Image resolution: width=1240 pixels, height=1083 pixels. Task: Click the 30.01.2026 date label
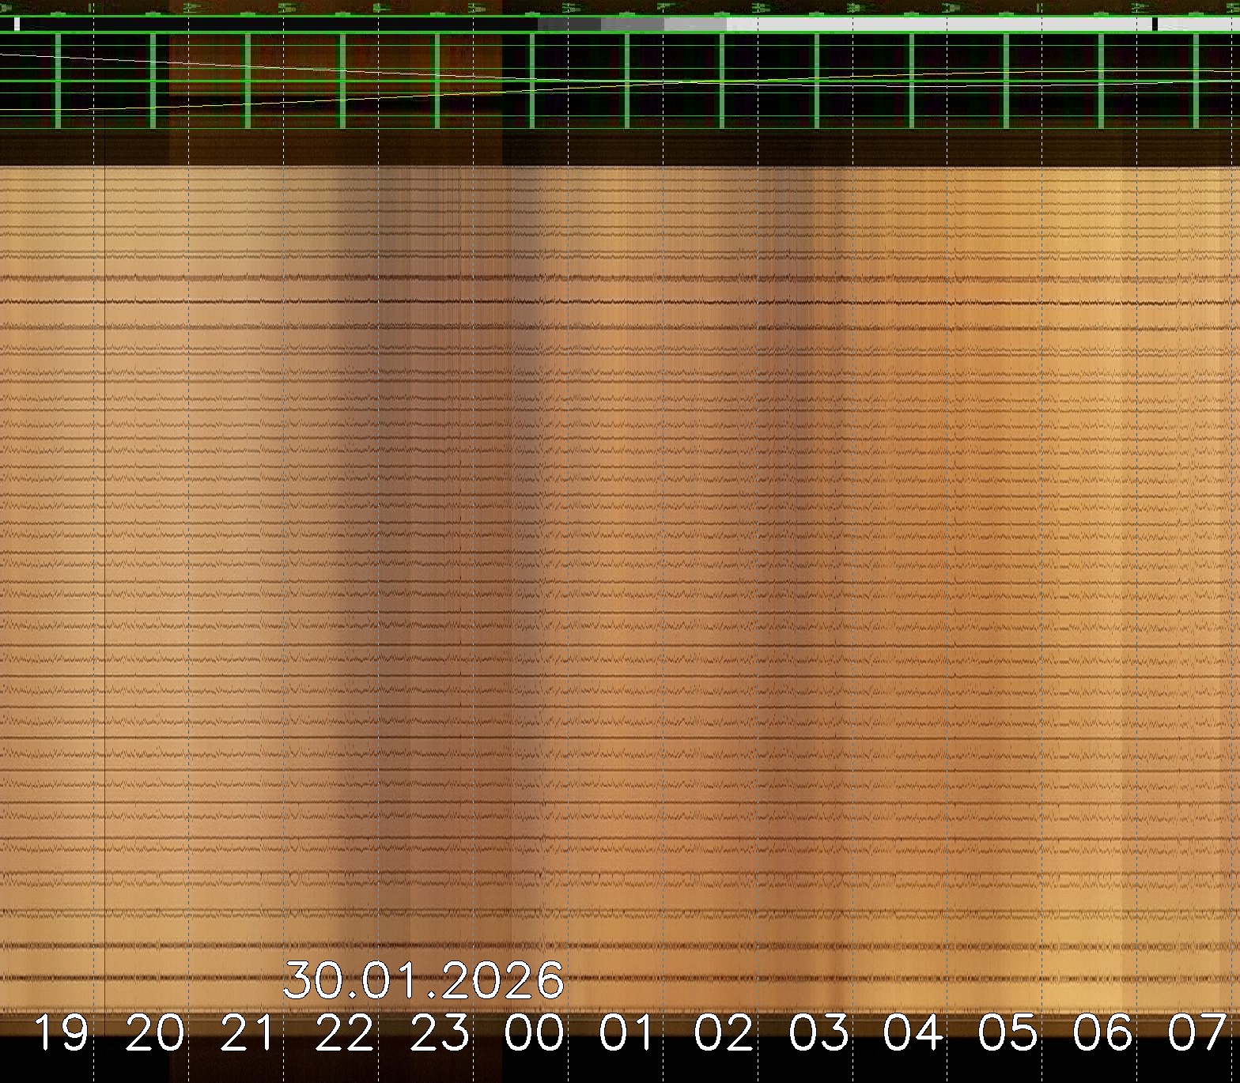click(x=424, y=980)
